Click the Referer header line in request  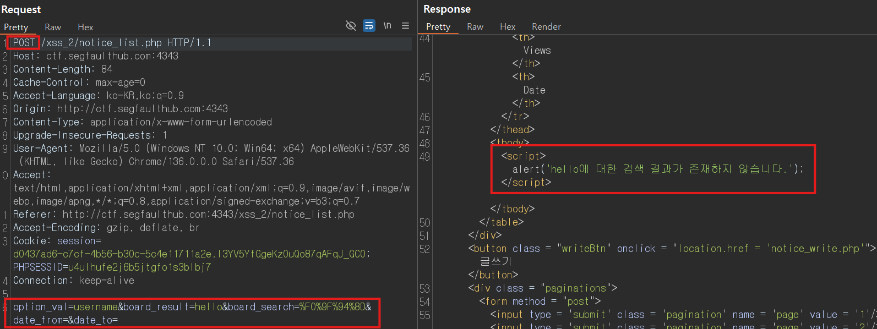(184, 215)
